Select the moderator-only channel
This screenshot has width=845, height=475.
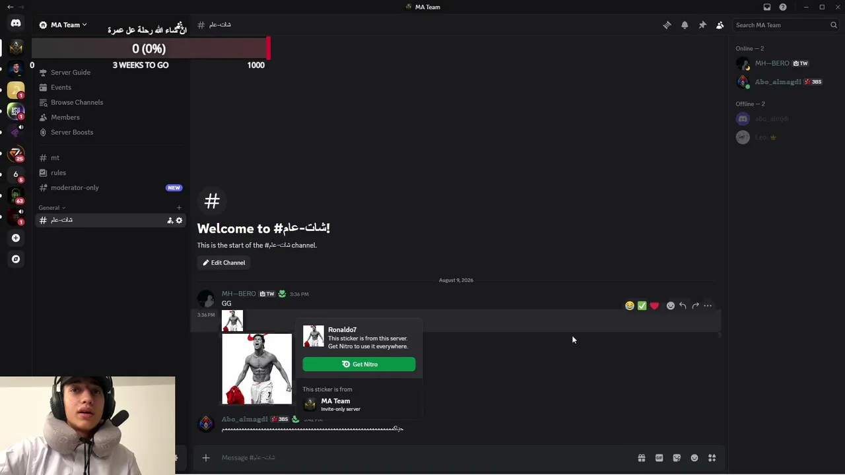point(112,188)
